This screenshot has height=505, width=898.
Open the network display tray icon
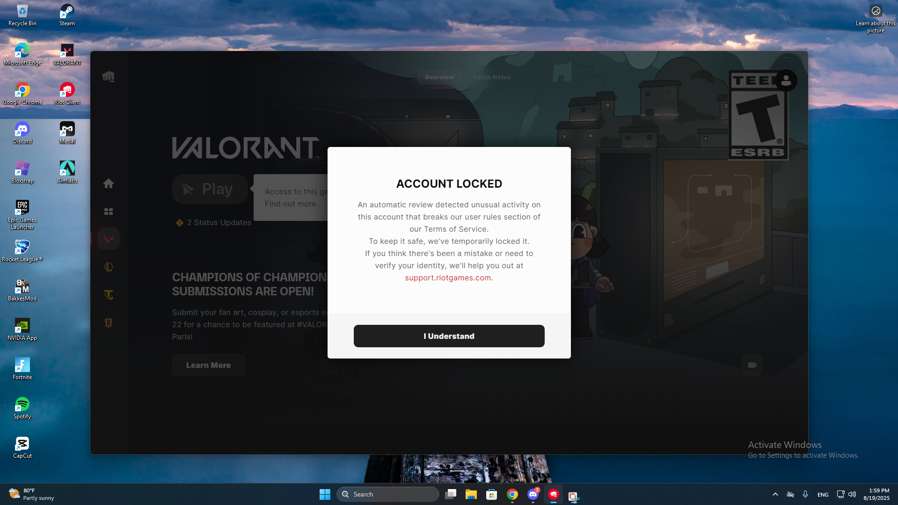pos(840,494)
